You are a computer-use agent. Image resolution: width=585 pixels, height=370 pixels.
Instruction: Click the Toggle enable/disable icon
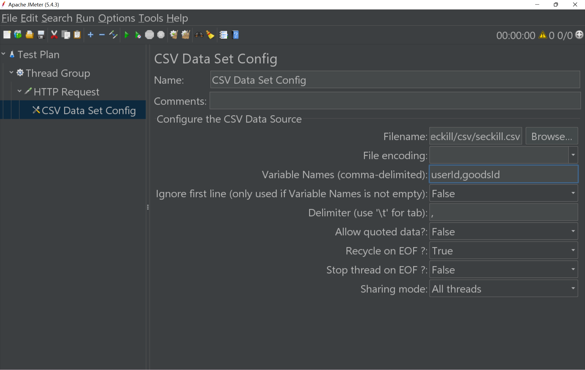coord(113,35)
